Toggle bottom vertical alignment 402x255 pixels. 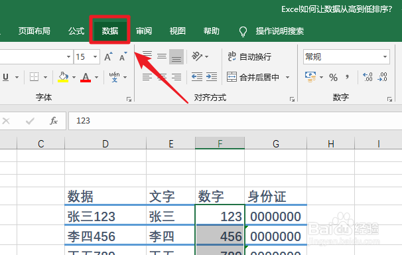click(176, 56)
